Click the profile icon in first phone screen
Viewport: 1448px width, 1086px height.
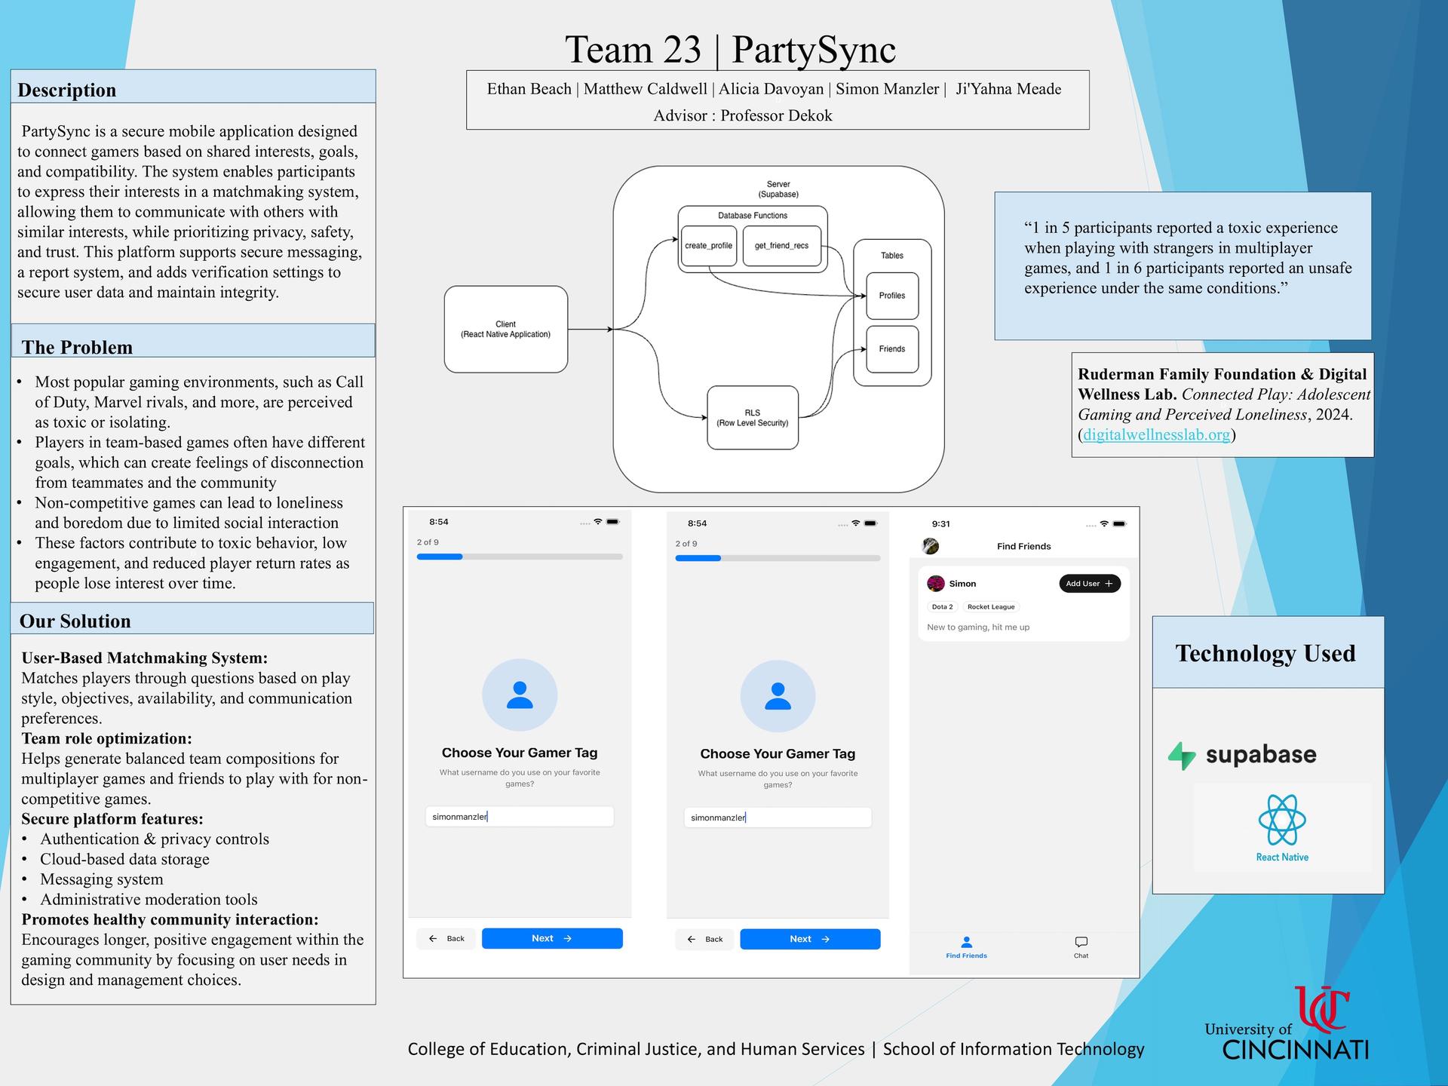pyautogui.click(x=520, y=695)
